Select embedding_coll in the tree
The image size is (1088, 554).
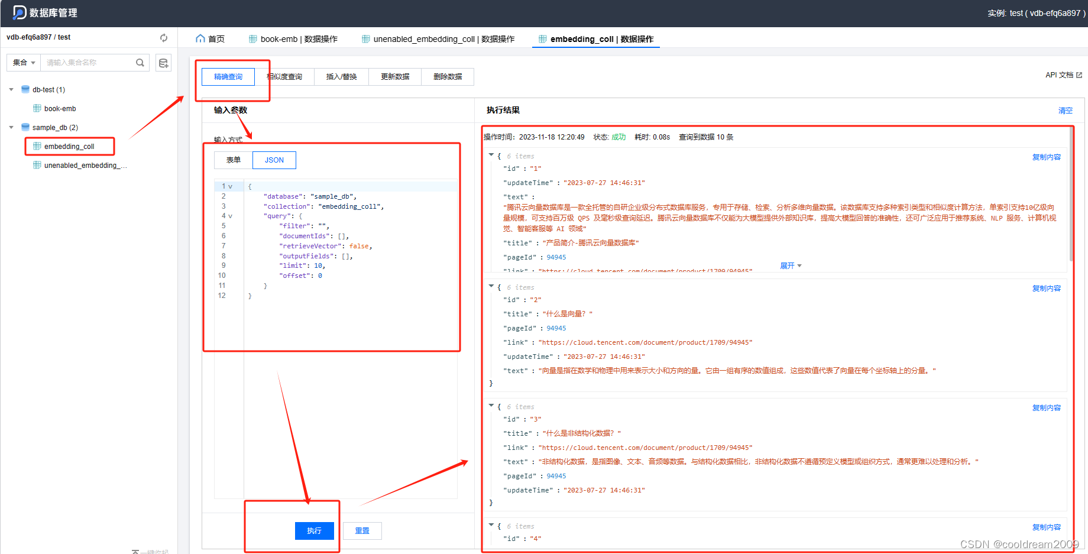pos(69,147)
